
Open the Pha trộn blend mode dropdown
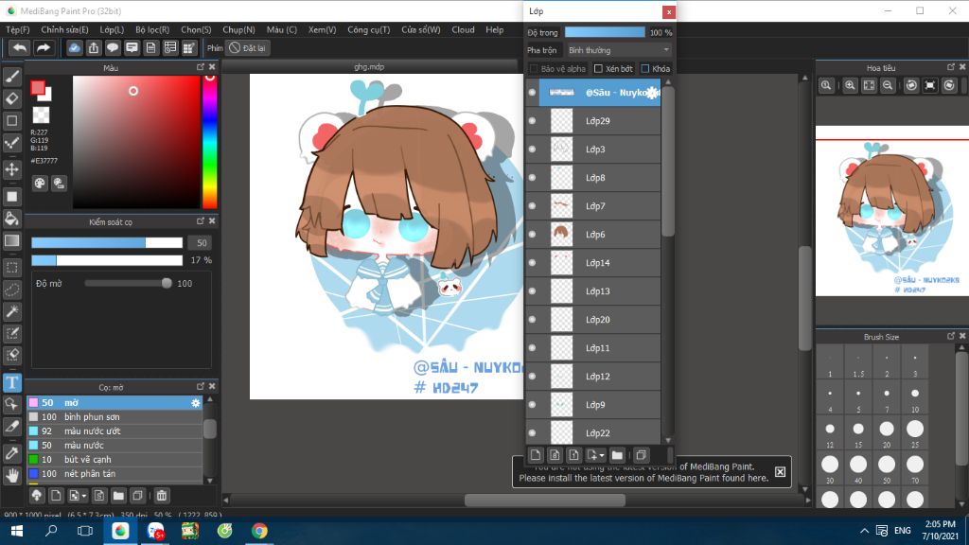click(618, 50)
